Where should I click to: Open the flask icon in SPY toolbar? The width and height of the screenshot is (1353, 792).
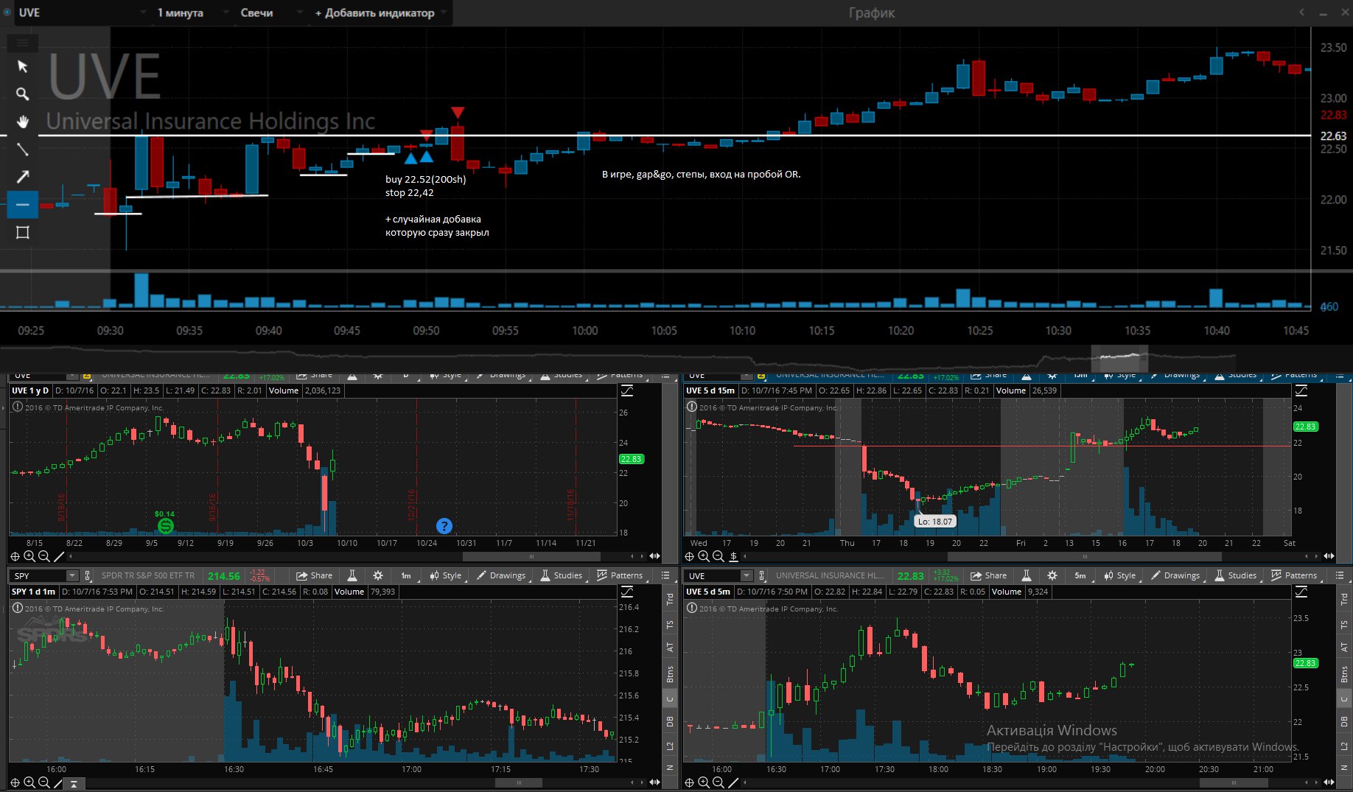coord(352,575)
